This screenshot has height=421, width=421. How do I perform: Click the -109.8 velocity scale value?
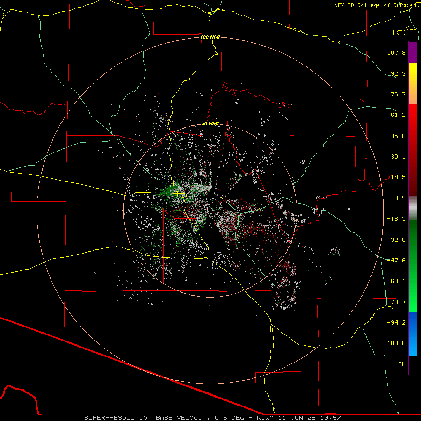point(394,343)
